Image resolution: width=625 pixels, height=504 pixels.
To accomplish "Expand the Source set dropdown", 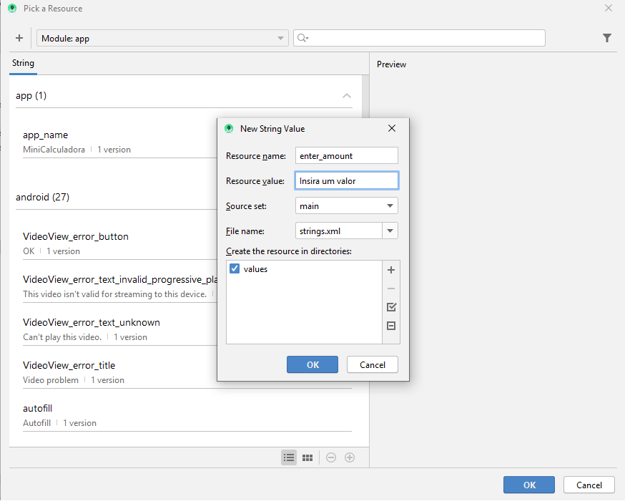I will (x=347, y=206).
